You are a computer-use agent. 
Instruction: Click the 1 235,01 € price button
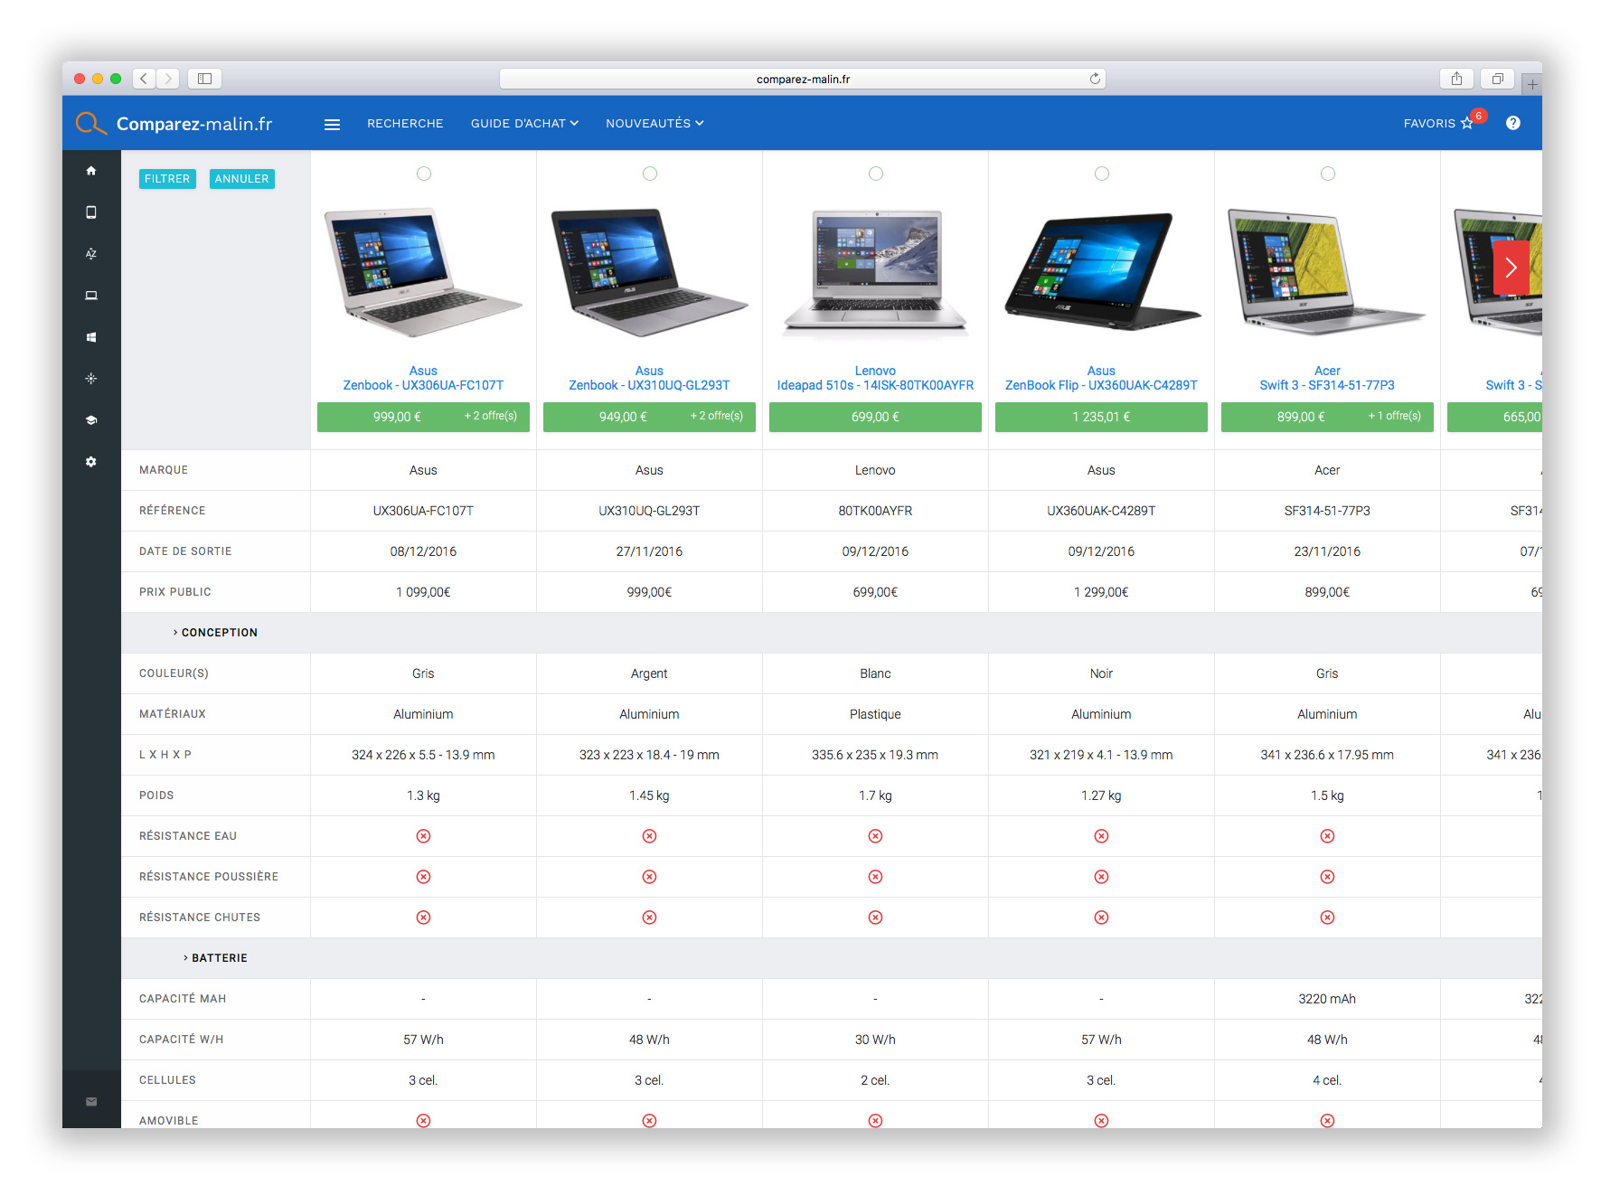1101,417
